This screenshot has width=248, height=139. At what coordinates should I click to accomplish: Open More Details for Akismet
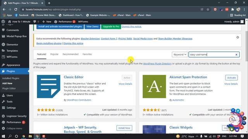tap(231, 84)
